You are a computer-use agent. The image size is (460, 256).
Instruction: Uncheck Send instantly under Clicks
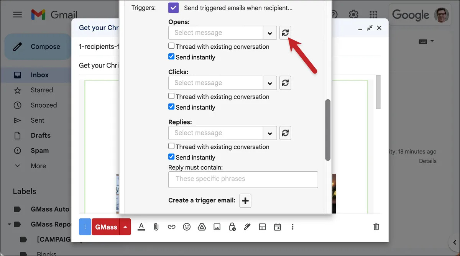(x=171, y=107)
